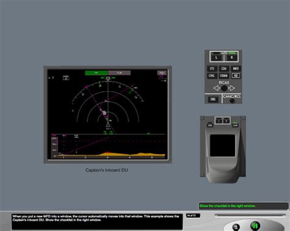Open the menu in the display's top-right corner

tap(162, 73)
